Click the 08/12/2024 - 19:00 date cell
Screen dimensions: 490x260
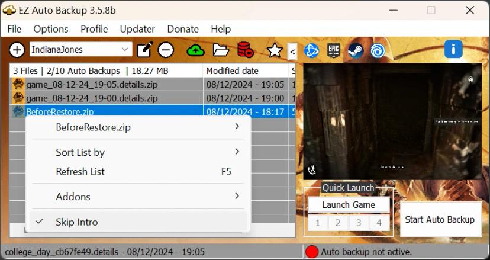246,98
